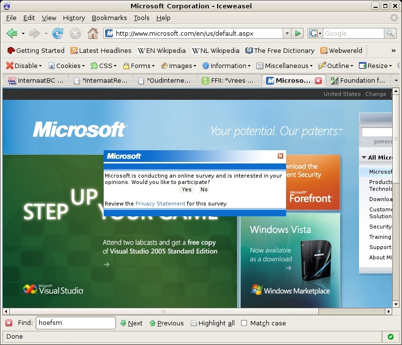Toggle the Match case checkbox
The width and height of the screenshot is (402, 345).
pyautogui.click(x=244, y=323)
